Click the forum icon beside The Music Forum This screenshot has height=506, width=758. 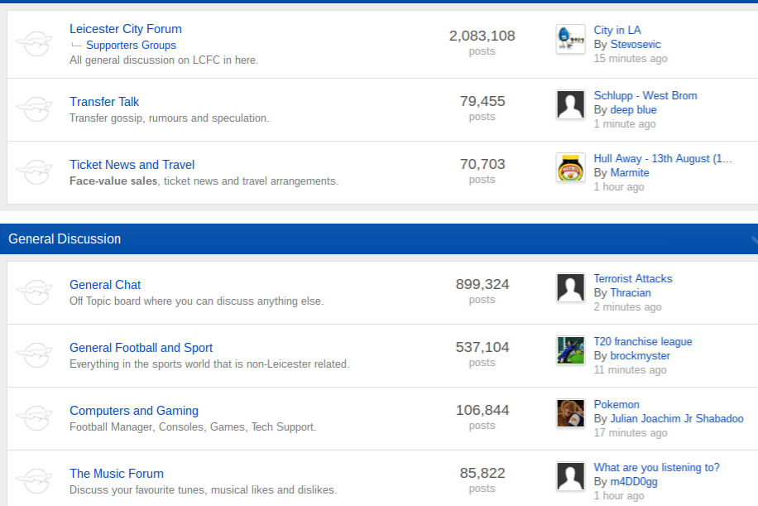(x=34, y=481)
